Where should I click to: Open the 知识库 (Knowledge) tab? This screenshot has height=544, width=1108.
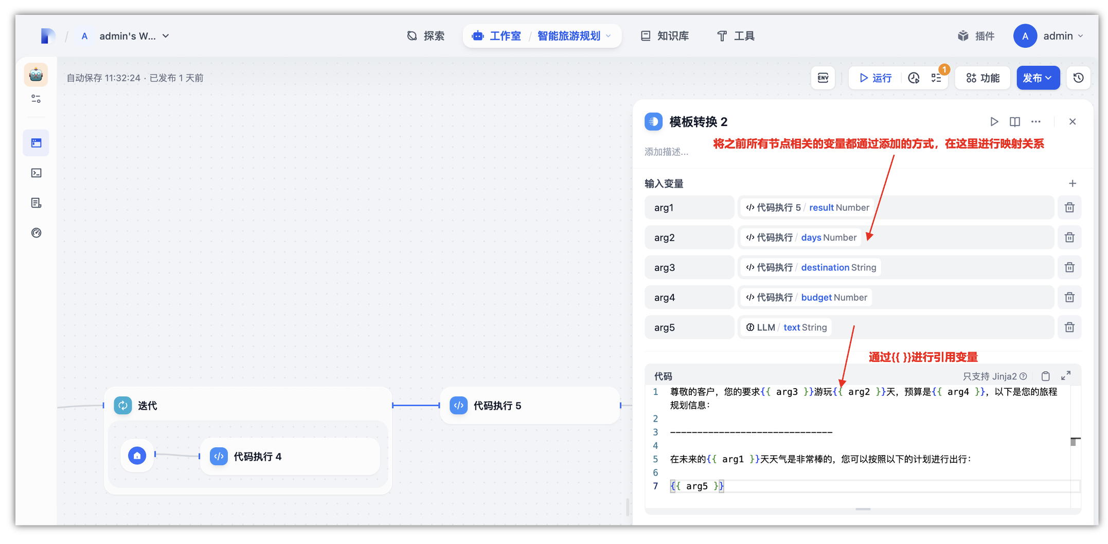665,36
